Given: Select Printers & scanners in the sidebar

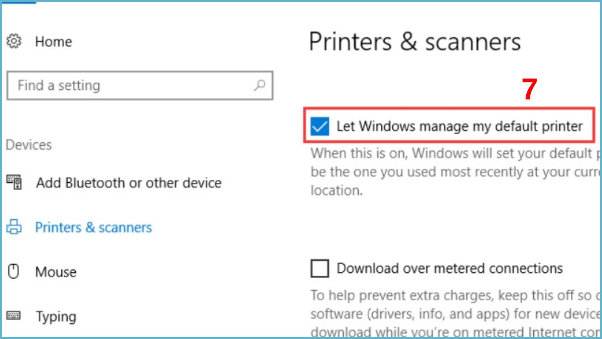Looking at the screenshot, I should [x=93, y=227].
